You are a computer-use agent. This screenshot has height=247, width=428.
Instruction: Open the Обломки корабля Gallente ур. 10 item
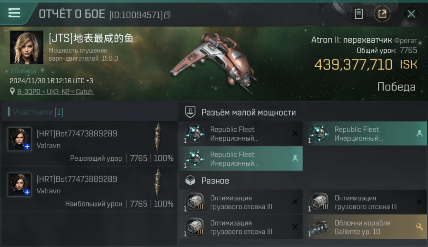click(x=365, y=227)
